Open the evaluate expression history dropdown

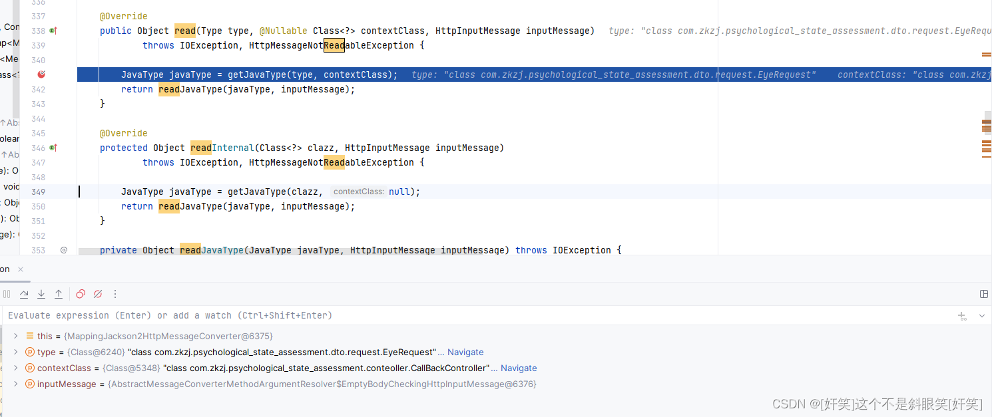pos(981,316)
